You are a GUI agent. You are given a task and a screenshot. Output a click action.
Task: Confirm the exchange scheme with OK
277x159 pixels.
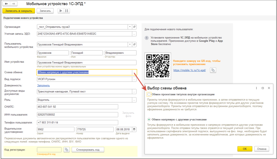pos(245,149)
